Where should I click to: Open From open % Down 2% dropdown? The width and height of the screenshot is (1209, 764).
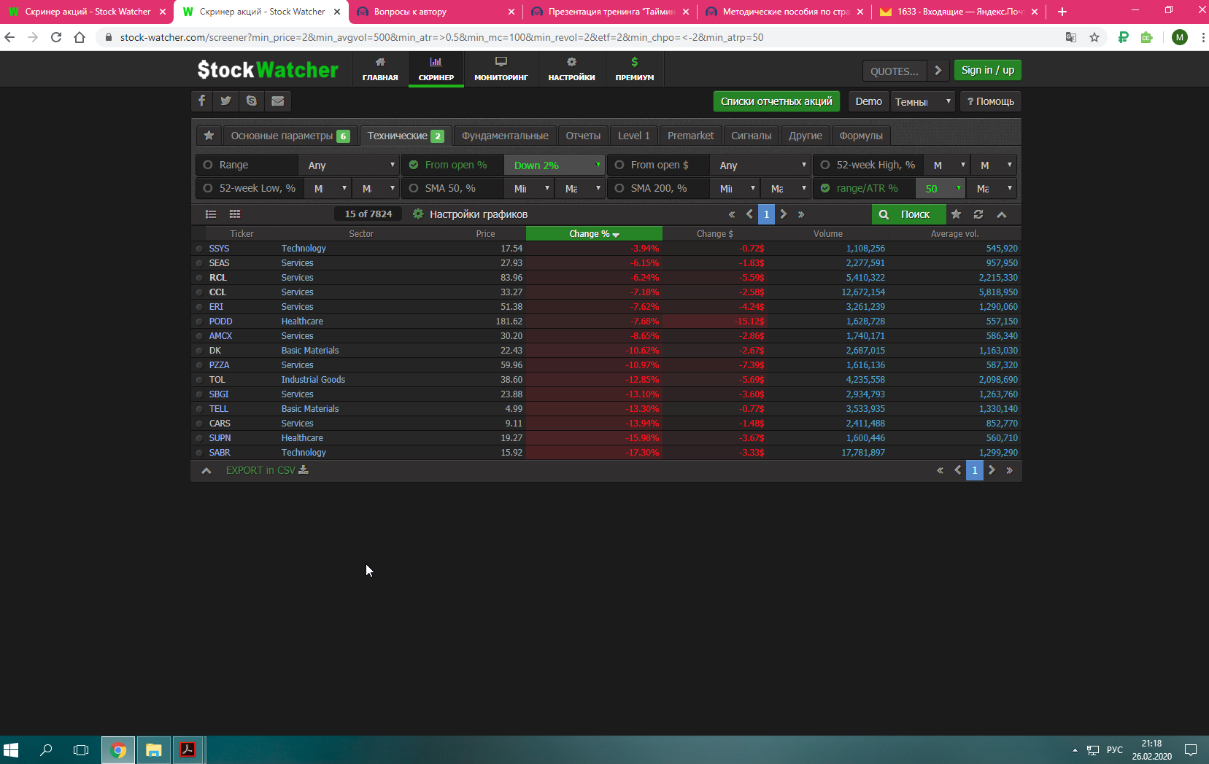[555, 165]
